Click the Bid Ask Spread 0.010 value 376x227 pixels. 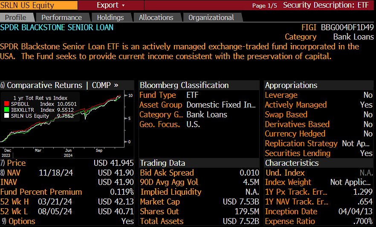tap(249, 173)
